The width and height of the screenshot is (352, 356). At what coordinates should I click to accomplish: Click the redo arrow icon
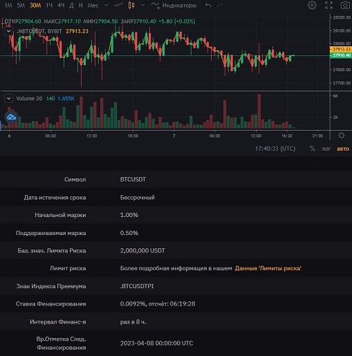[220, 5]
